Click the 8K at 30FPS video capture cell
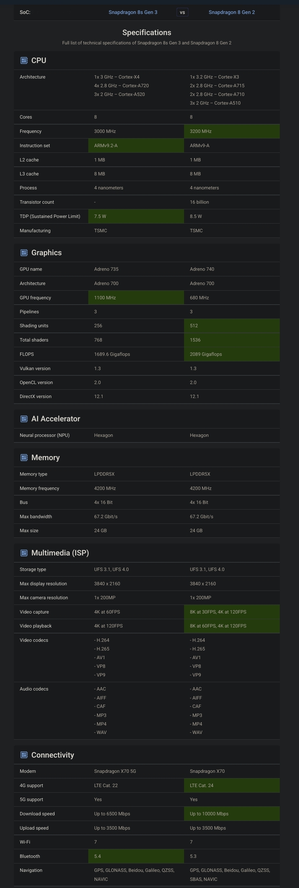Image resolution: width=299 pixels, height=888 pixels. [x=232, y=612]
